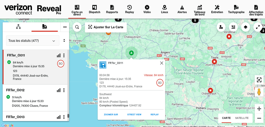Viewport: 265px width, 127px height.
Task: Click the Compteur kilométrique value 124407.92
Action: click(x=135, y=105)
